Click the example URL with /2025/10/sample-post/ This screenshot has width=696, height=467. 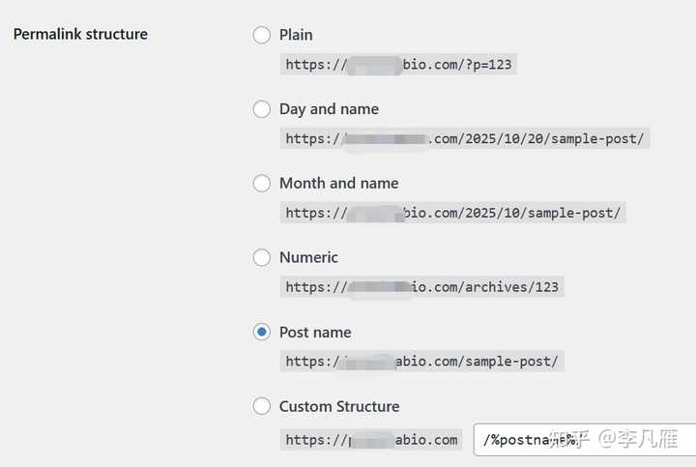pos(452,213)
